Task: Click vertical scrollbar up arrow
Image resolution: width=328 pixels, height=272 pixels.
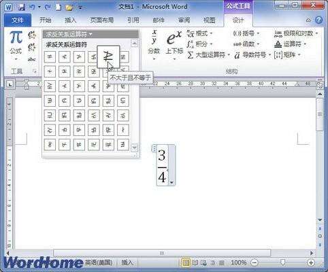Action: [320, 94]
